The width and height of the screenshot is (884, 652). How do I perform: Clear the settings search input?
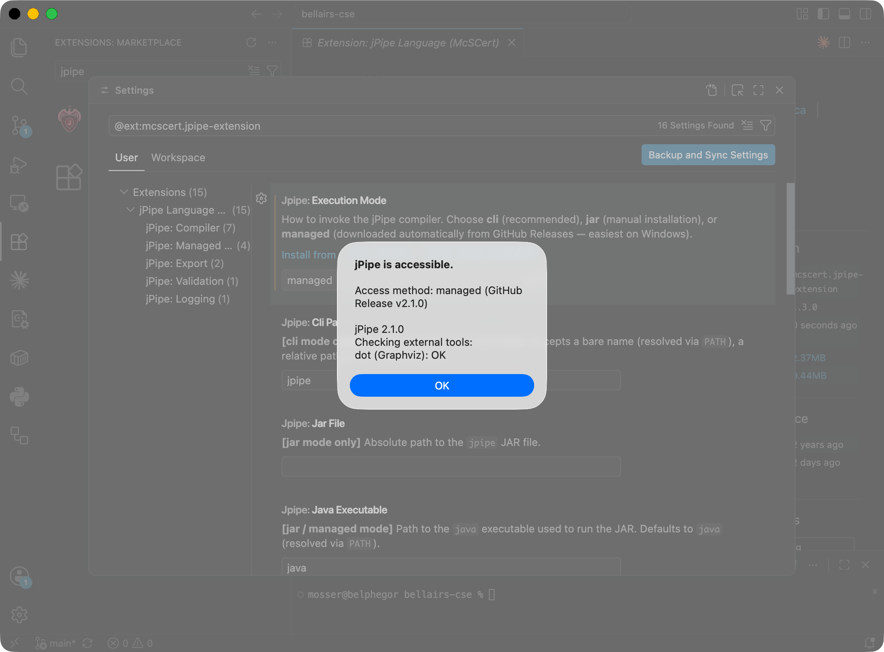(x=747, y=125)
